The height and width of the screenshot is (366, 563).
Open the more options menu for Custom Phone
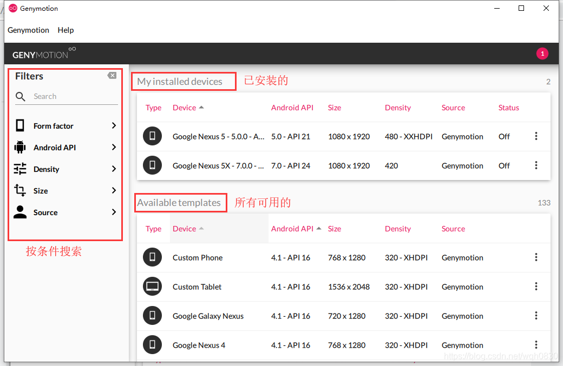(x=536, y=257)
